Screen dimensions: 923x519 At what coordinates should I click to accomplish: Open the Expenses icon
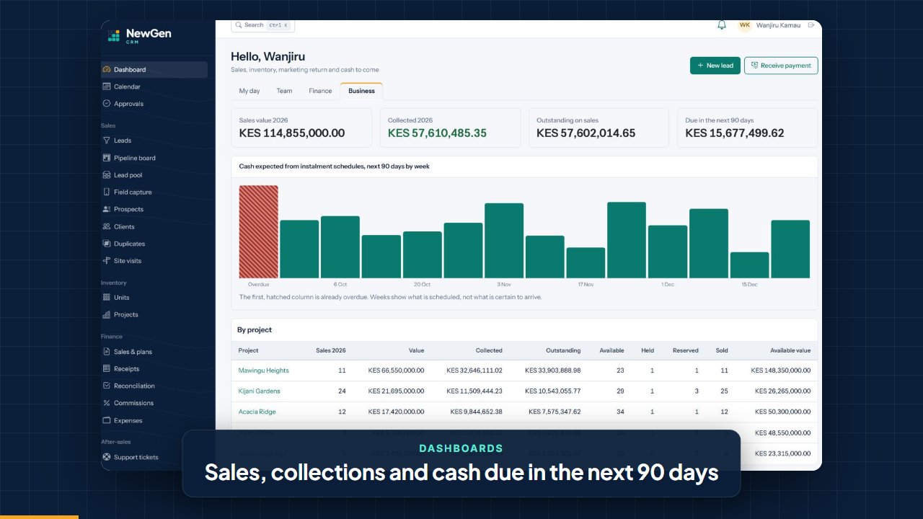(x=107, y=420)
